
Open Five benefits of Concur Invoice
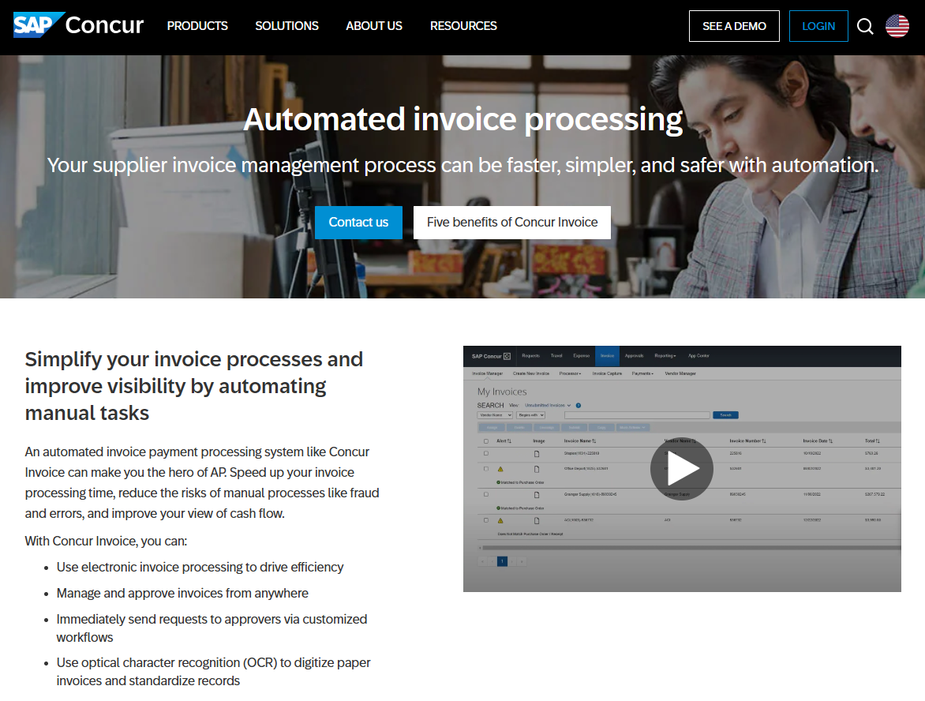pyautogui.click(x=512, y=223)
